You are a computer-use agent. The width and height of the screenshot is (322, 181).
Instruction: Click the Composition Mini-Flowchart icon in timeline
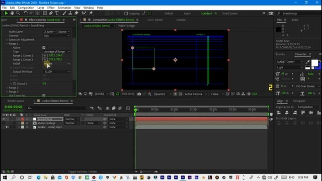[x=92, y=108]
